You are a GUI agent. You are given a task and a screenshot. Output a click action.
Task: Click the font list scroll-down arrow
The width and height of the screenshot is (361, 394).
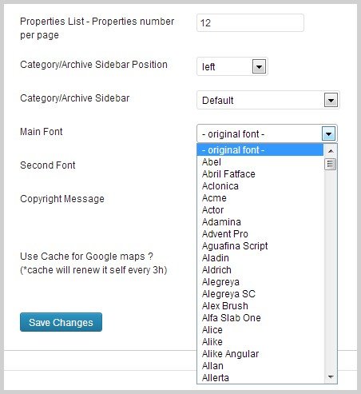(x=331, y=376)
